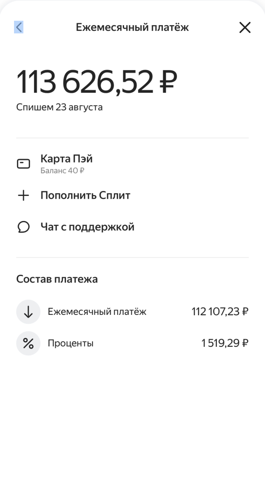The image size is (265, 497).
Task: Select the Карта Пэй payment card
Action: point(67,159)
